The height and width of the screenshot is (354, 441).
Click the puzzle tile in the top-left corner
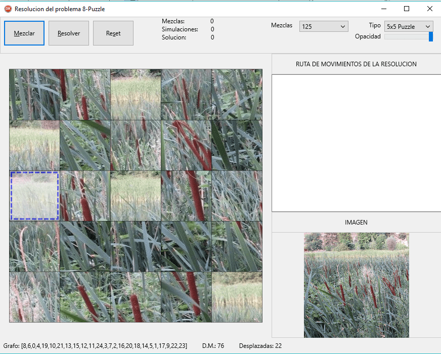tap(34, 95)
